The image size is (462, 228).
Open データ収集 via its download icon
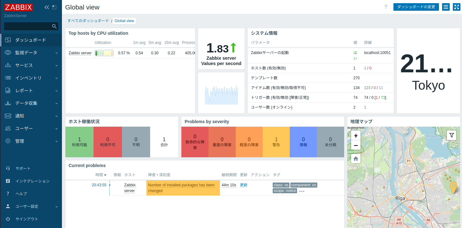point(8,103)
